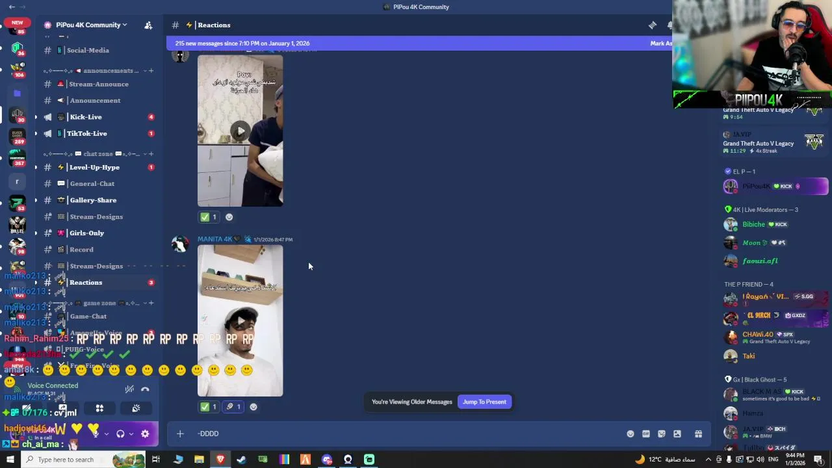Screen dimensions: 832x468
Task: Toggle checkmark reaction on first video
Action: pyautogui.click(x=209, y=217)
